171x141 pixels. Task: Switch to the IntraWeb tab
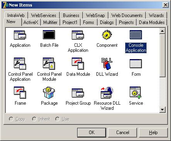click(16, 15)
